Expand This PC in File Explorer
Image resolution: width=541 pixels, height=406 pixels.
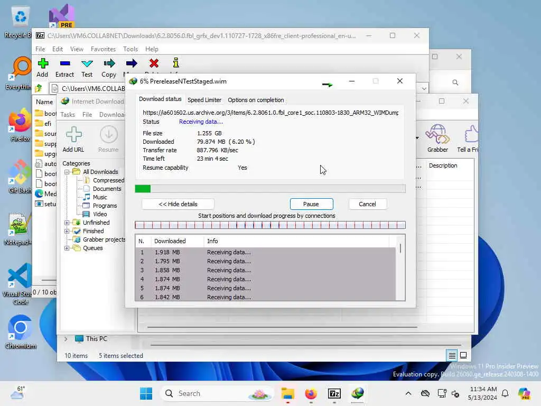(66, 339)
